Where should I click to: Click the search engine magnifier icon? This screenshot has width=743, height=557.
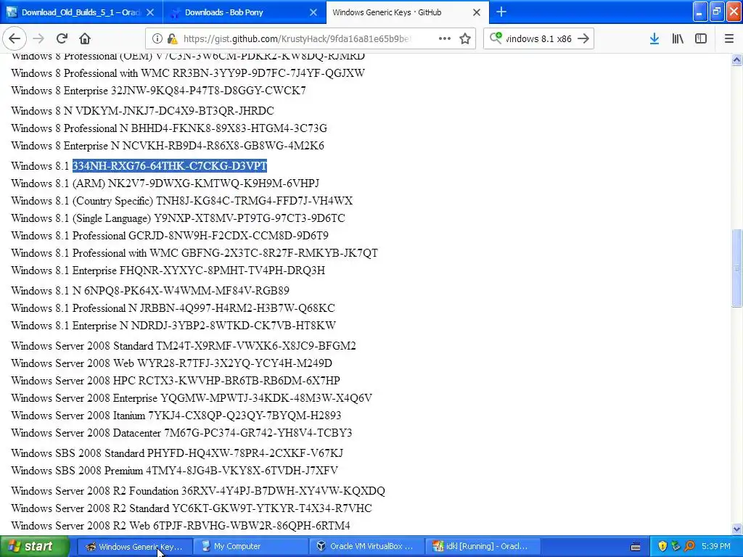(x=496, y=38)
